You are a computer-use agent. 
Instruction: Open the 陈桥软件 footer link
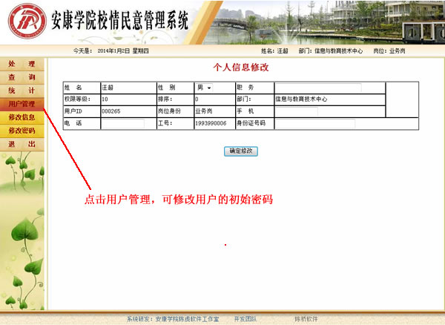coord(306,319)
